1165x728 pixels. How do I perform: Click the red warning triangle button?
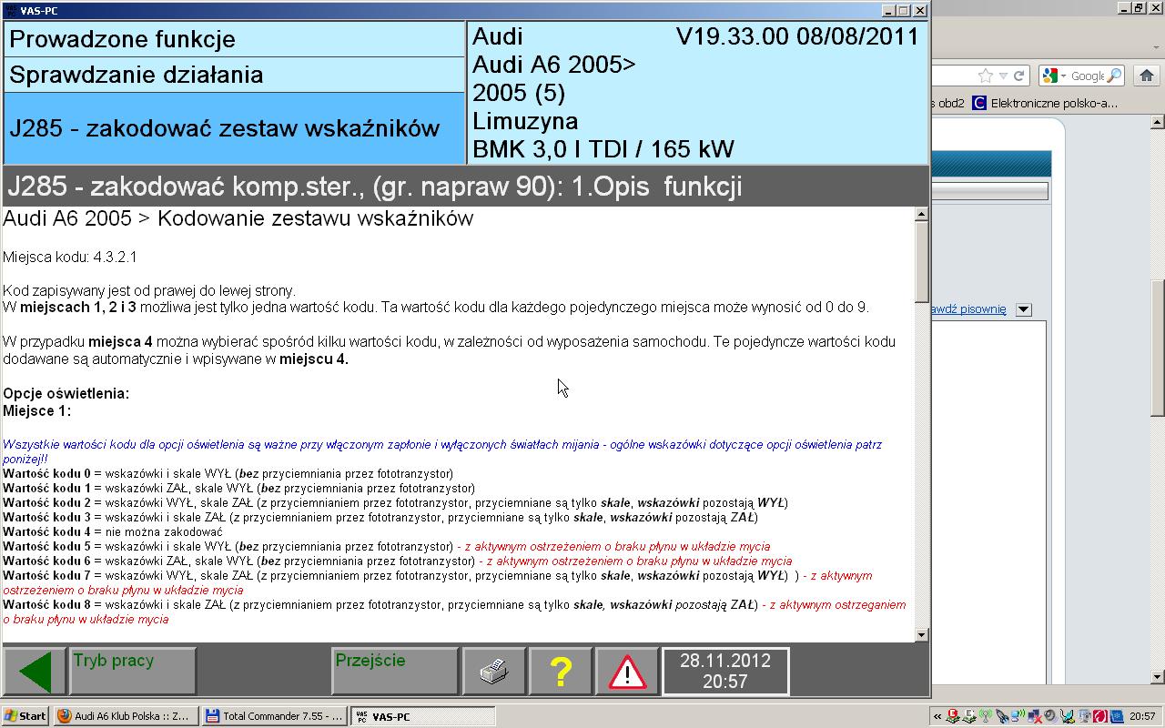(x=627, y=672)
